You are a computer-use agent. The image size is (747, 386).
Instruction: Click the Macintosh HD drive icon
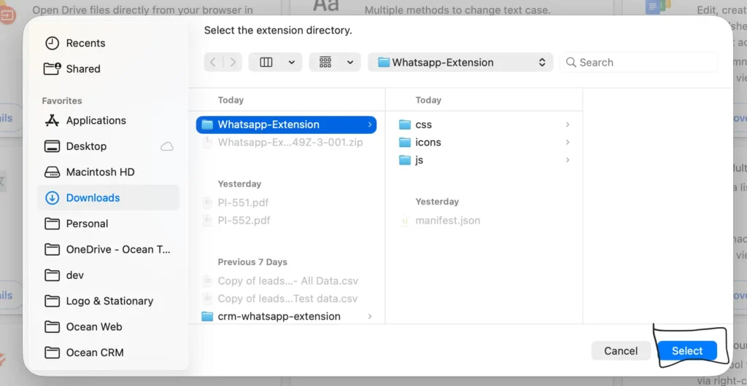[x=52, y=172]
